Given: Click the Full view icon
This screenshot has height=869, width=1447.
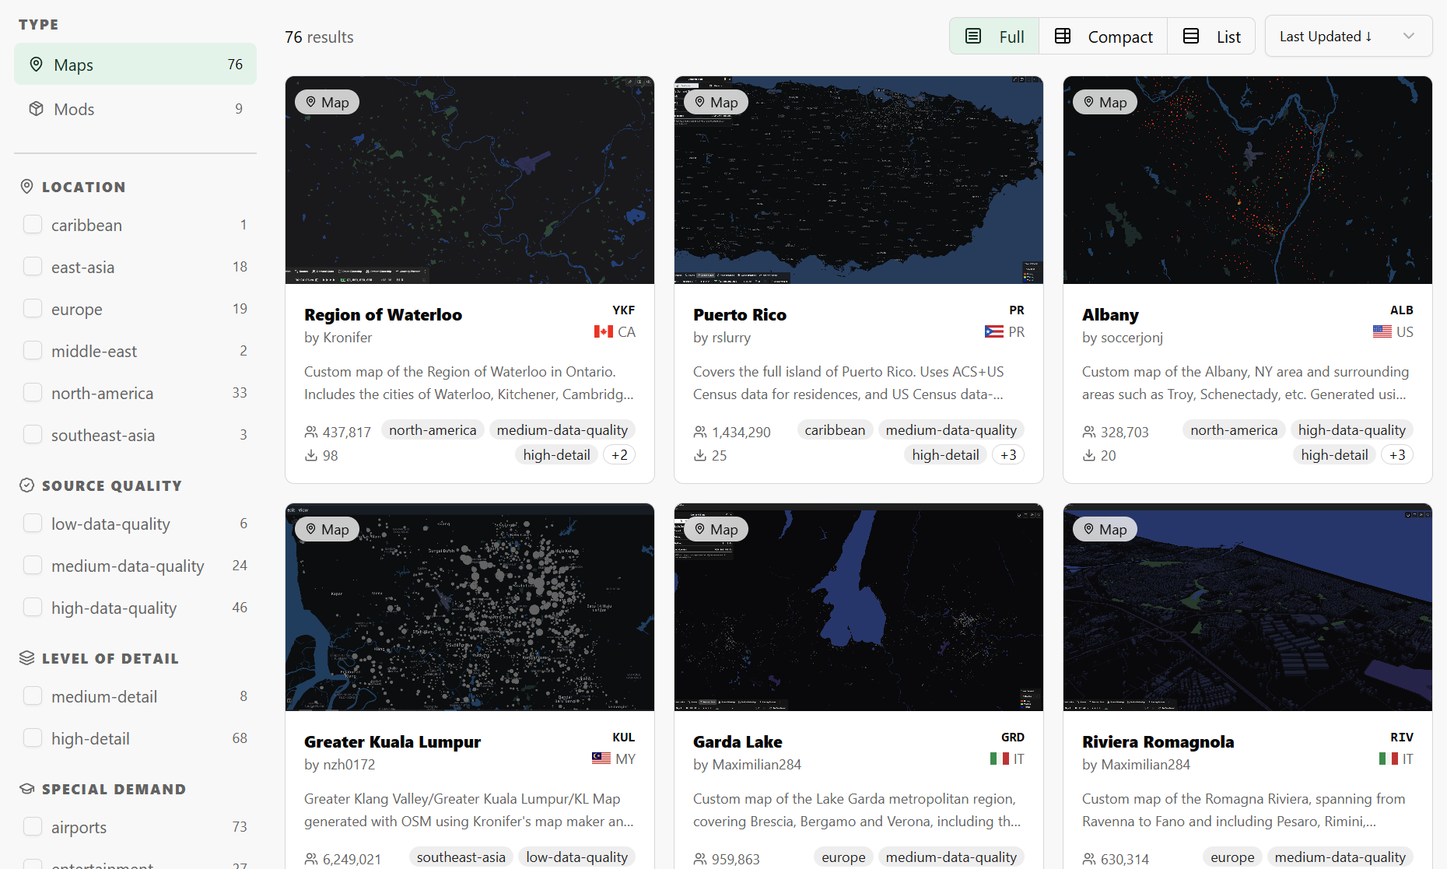Looking at the screenshot, I should [973, 36].
